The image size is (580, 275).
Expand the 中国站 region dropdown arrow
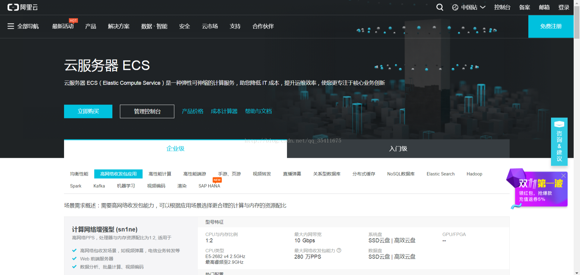tap(482, 7)
